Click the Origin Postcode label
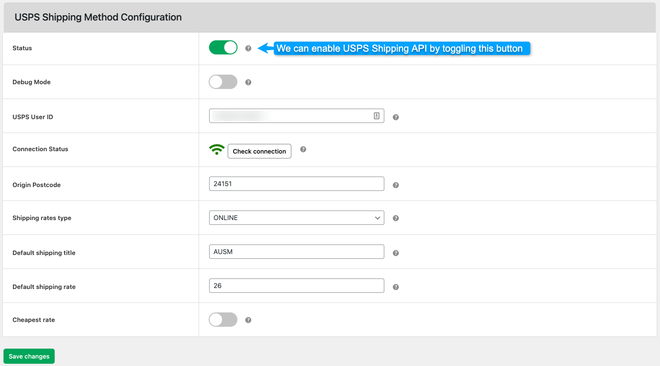Viewport: 660px width, 366px height. coord(36,185)
